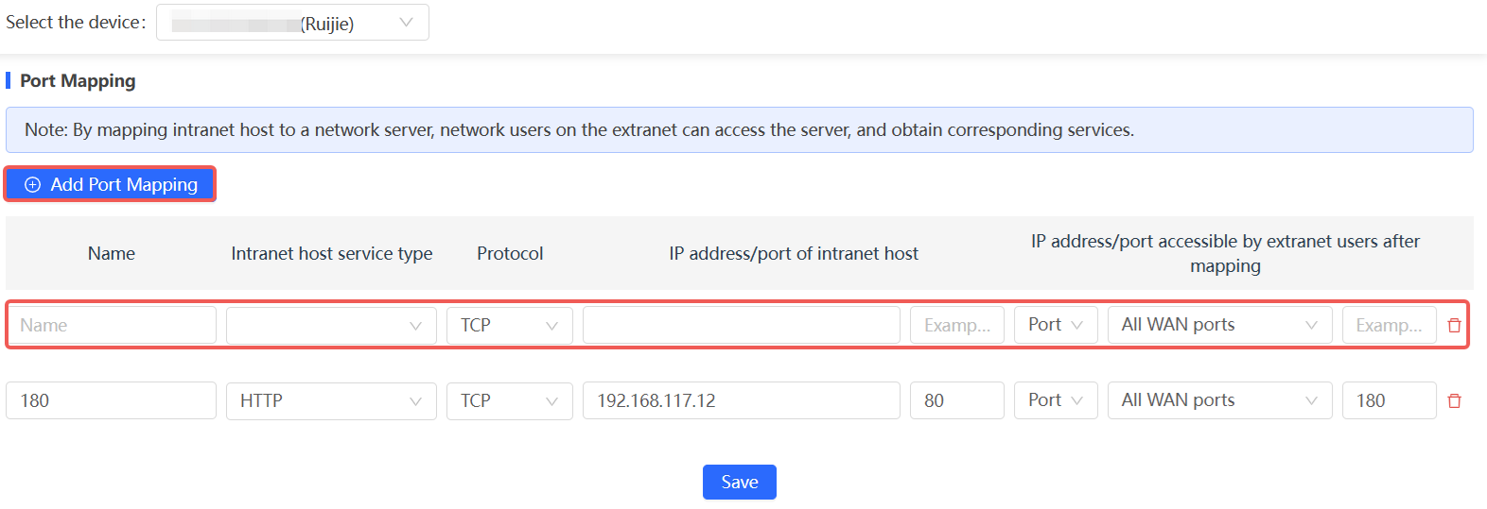Screen dimensions: 1487x509
Task: Open service type dropdown in empty row
Action: click(331, 325)
